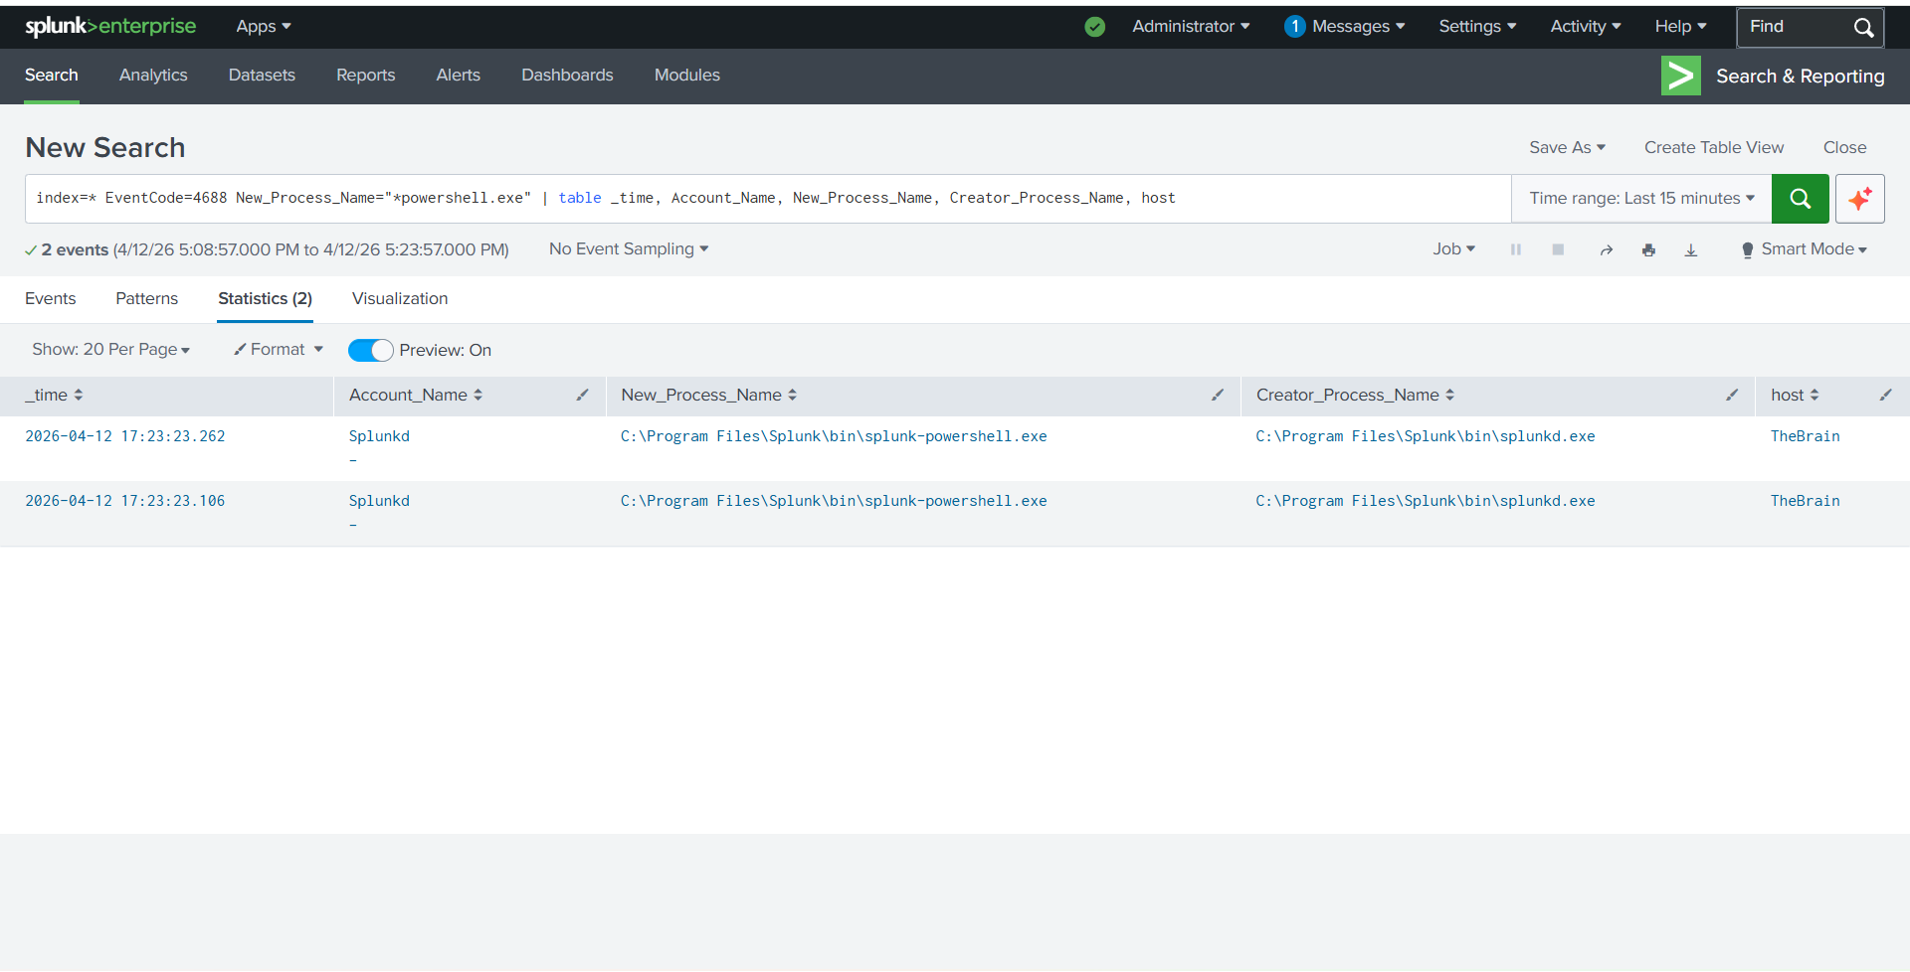Open the Apps dropdown menu

(264, 27)
